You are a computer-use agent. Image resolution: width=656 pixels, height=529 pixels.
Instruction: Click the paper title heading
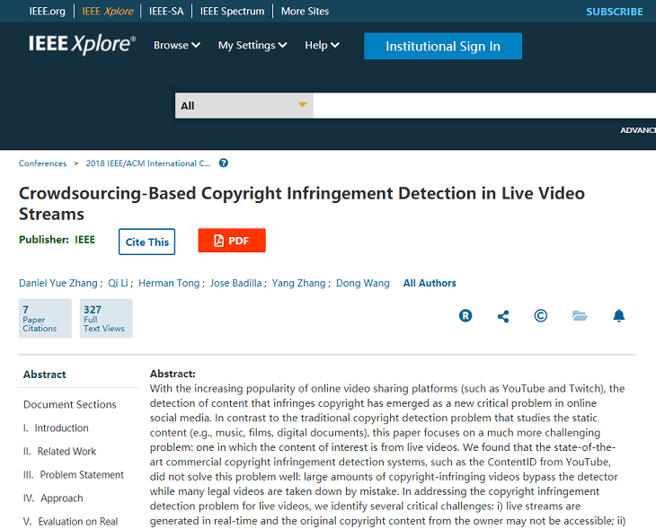click(302, 204)
